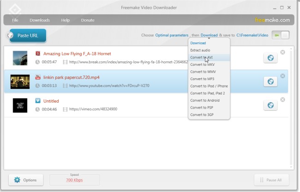Toggle the one-click download mode ON switch
Screen dimensions: 300x192
pyautogui.click(x=281, y=35)
